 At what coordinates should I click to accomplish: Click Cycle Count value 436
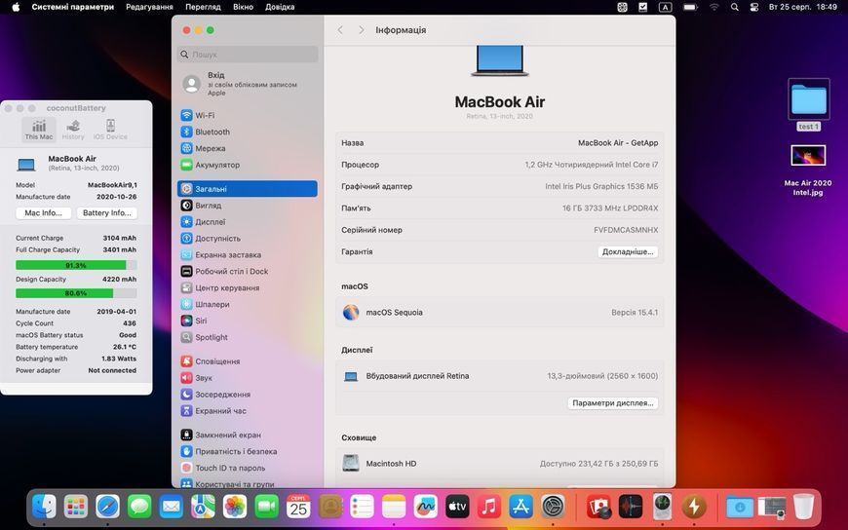(130, 323)
